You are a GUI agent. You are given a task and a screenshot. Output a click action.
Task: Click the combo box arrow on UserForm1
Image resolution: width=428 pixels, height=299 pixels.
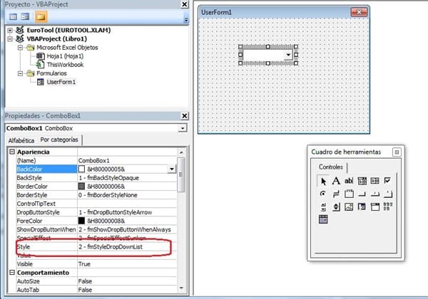tap(288, 55)
